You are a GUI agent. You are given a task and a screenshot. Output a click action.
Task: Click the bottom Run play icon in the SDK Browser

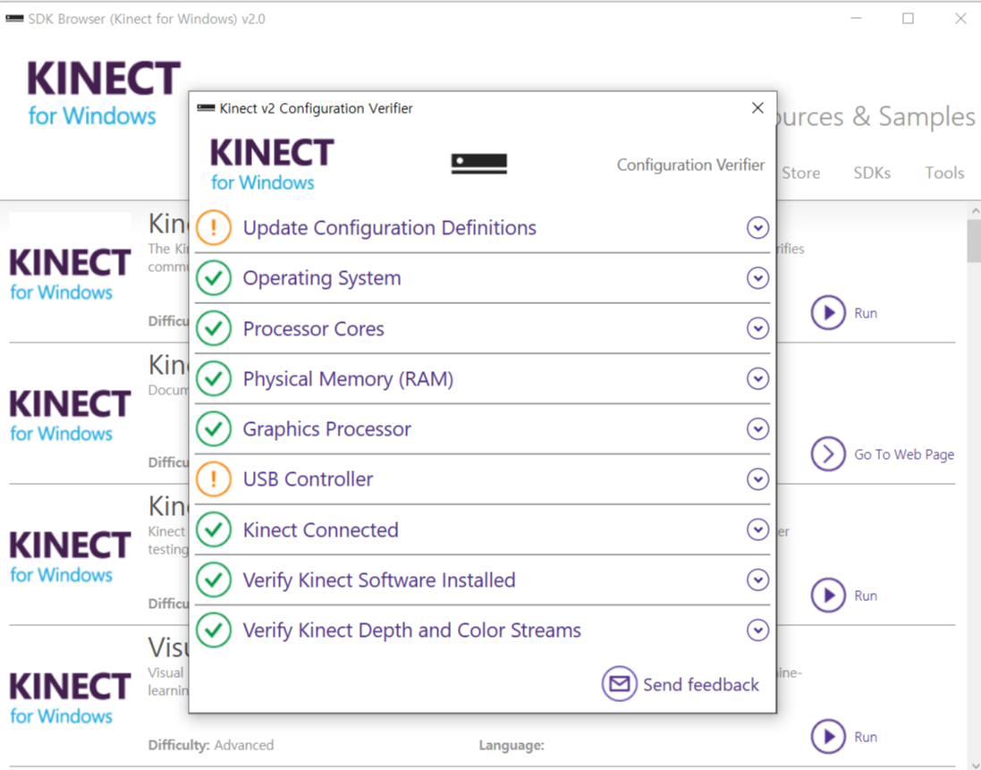point(828,736)
